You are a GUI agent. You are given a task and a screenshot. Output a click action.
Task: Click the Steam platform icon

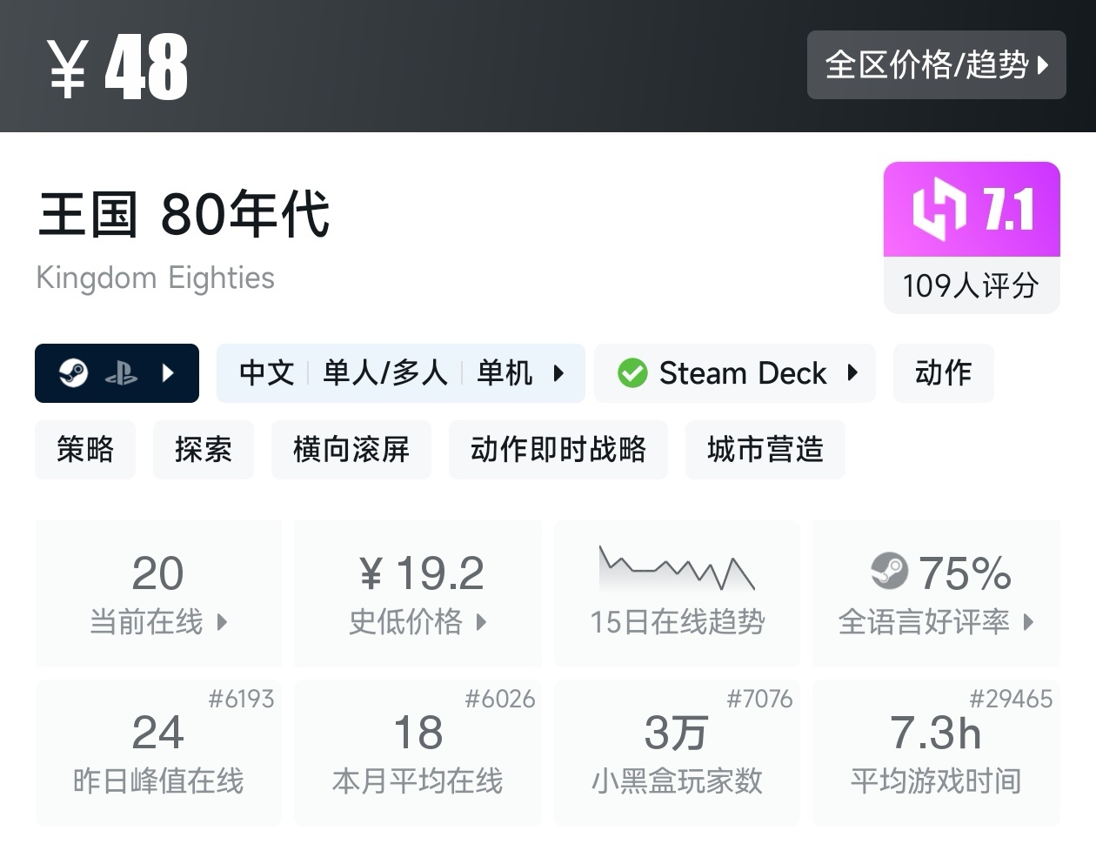74,373
